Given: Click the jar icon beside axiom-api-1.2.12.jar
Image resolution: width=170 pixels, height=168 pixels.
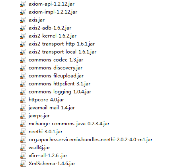Looking at the screenshot, I should (23, 4).
